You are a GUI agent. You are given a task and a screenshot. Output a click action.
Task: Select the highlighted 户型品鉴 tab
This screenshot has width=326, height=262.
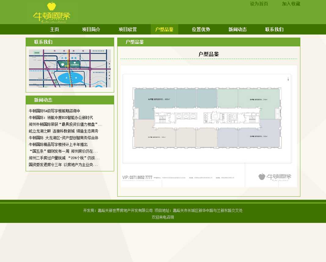(165, 29)
